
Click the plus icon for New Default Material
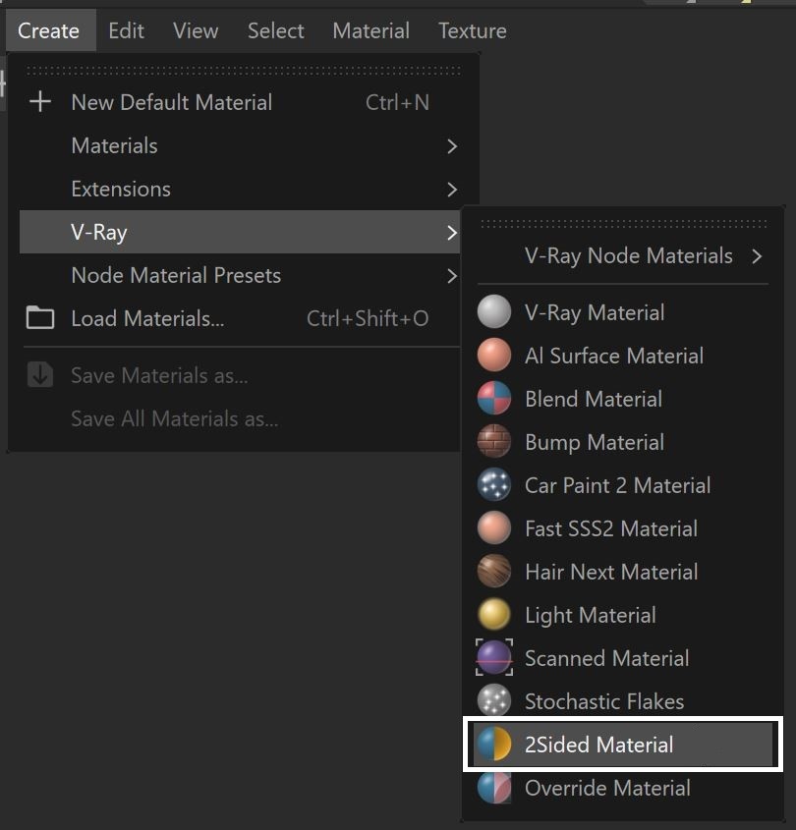tap(40, 101)
